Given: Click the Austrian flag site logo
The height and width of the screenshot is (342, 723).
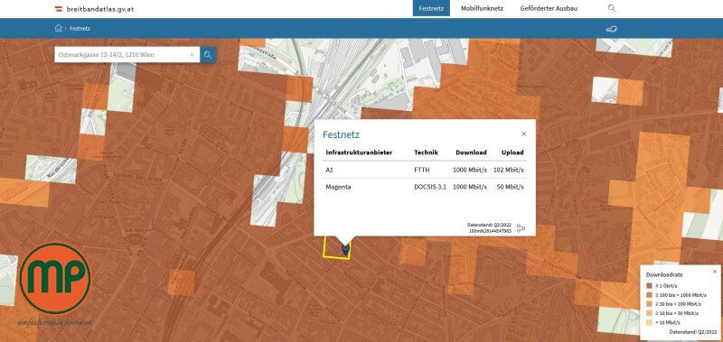Looking at the screenshot, I should click(x=59, y=9).
